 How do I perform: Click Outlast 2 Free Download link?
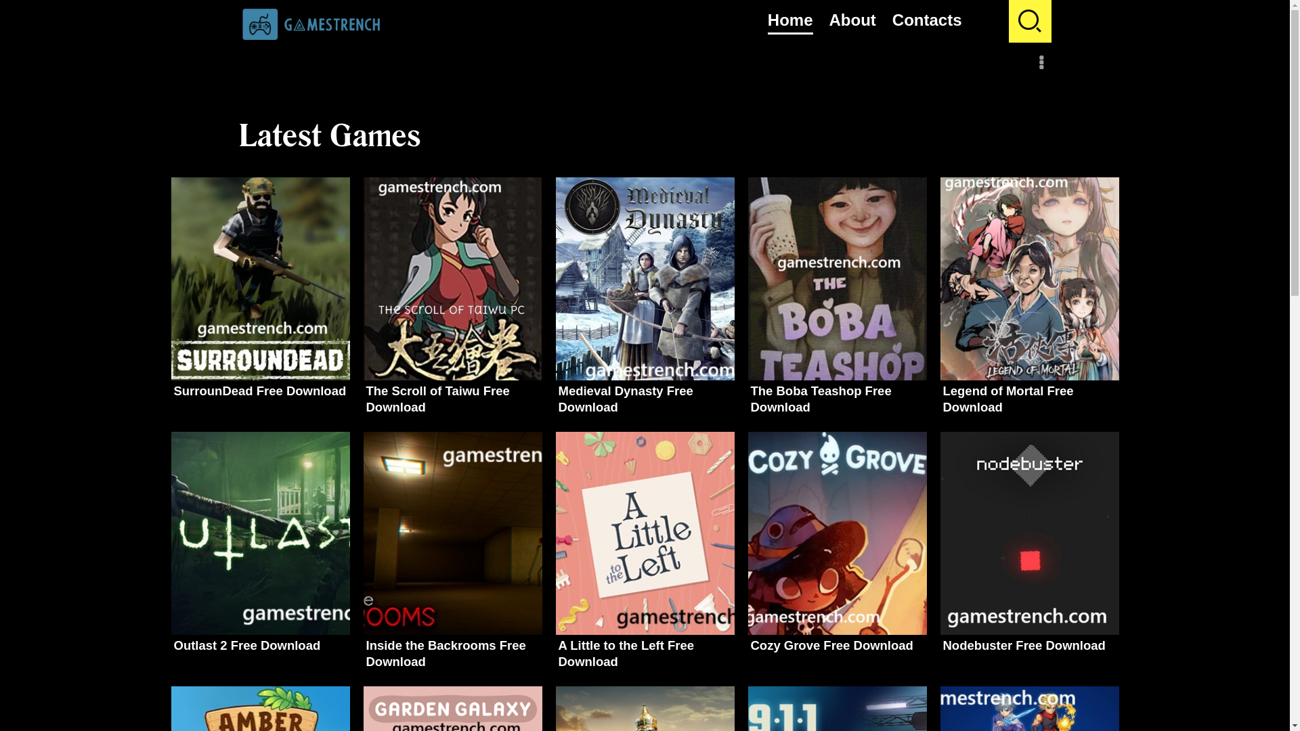coord(247,646)
